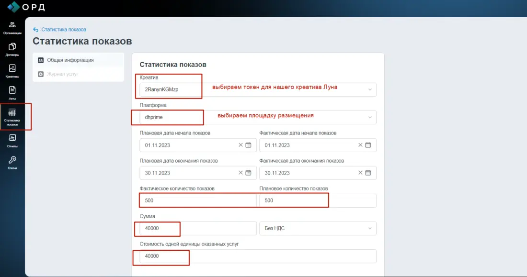Open the Статистика показов sidebar section

[12, 117]
